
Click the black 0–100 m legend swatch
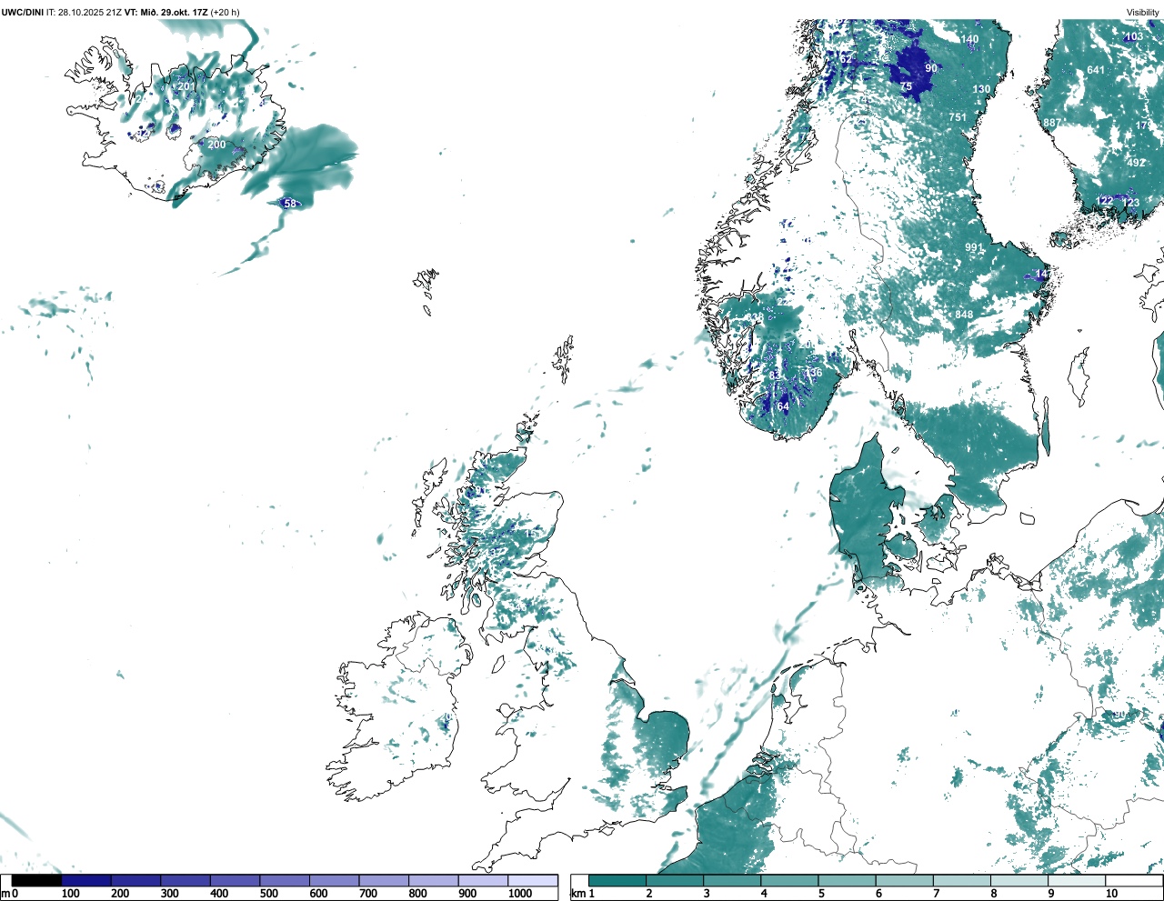pyautogui.click(x=37, y=880)
